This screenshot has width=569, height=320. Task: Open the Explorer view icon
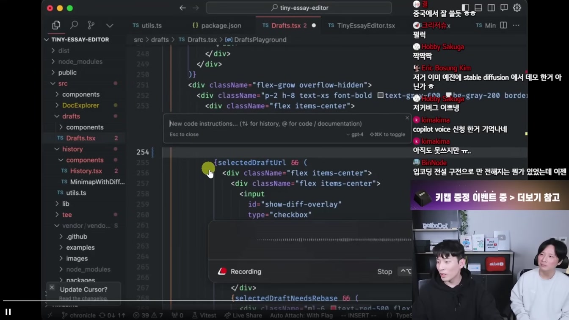coord(56,25)
